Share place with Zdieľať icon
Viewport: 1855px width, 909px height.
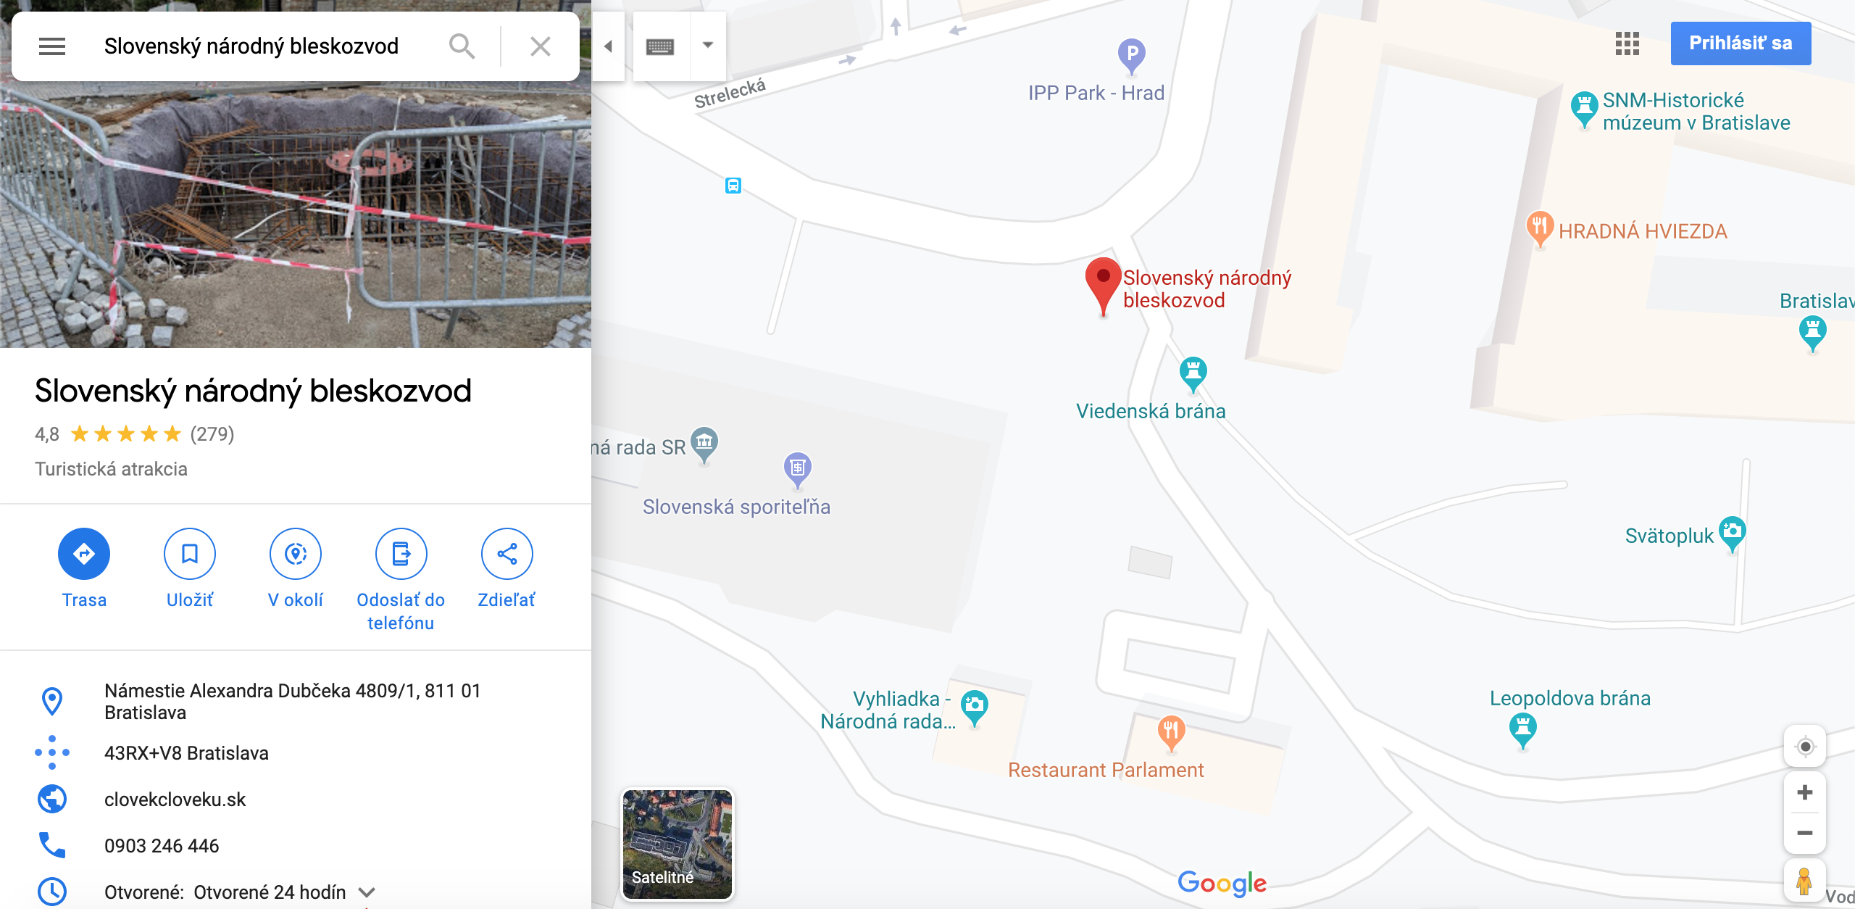tap(507, 554)
